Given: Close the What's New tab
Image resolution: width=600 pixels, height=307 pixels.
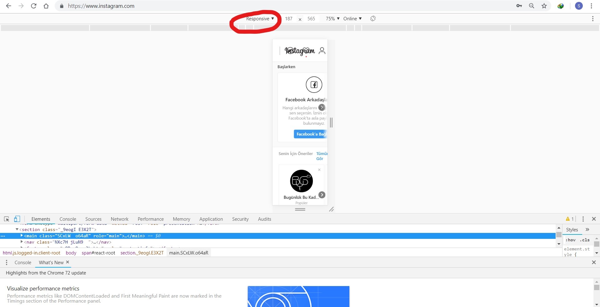Looking at the screenshot, I should point(67,262).
